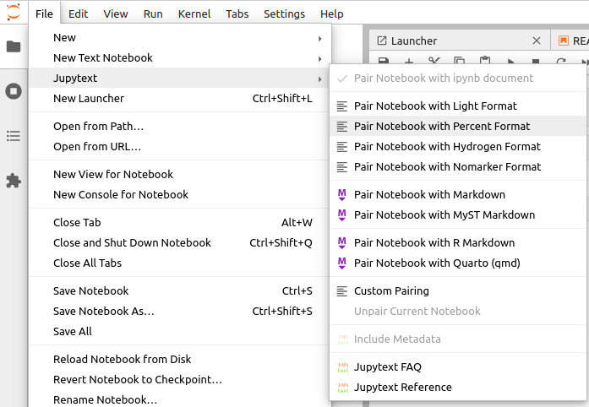Open the Settings menu
The width and height of the screenshot is (589, 407).
coord(284,14)
